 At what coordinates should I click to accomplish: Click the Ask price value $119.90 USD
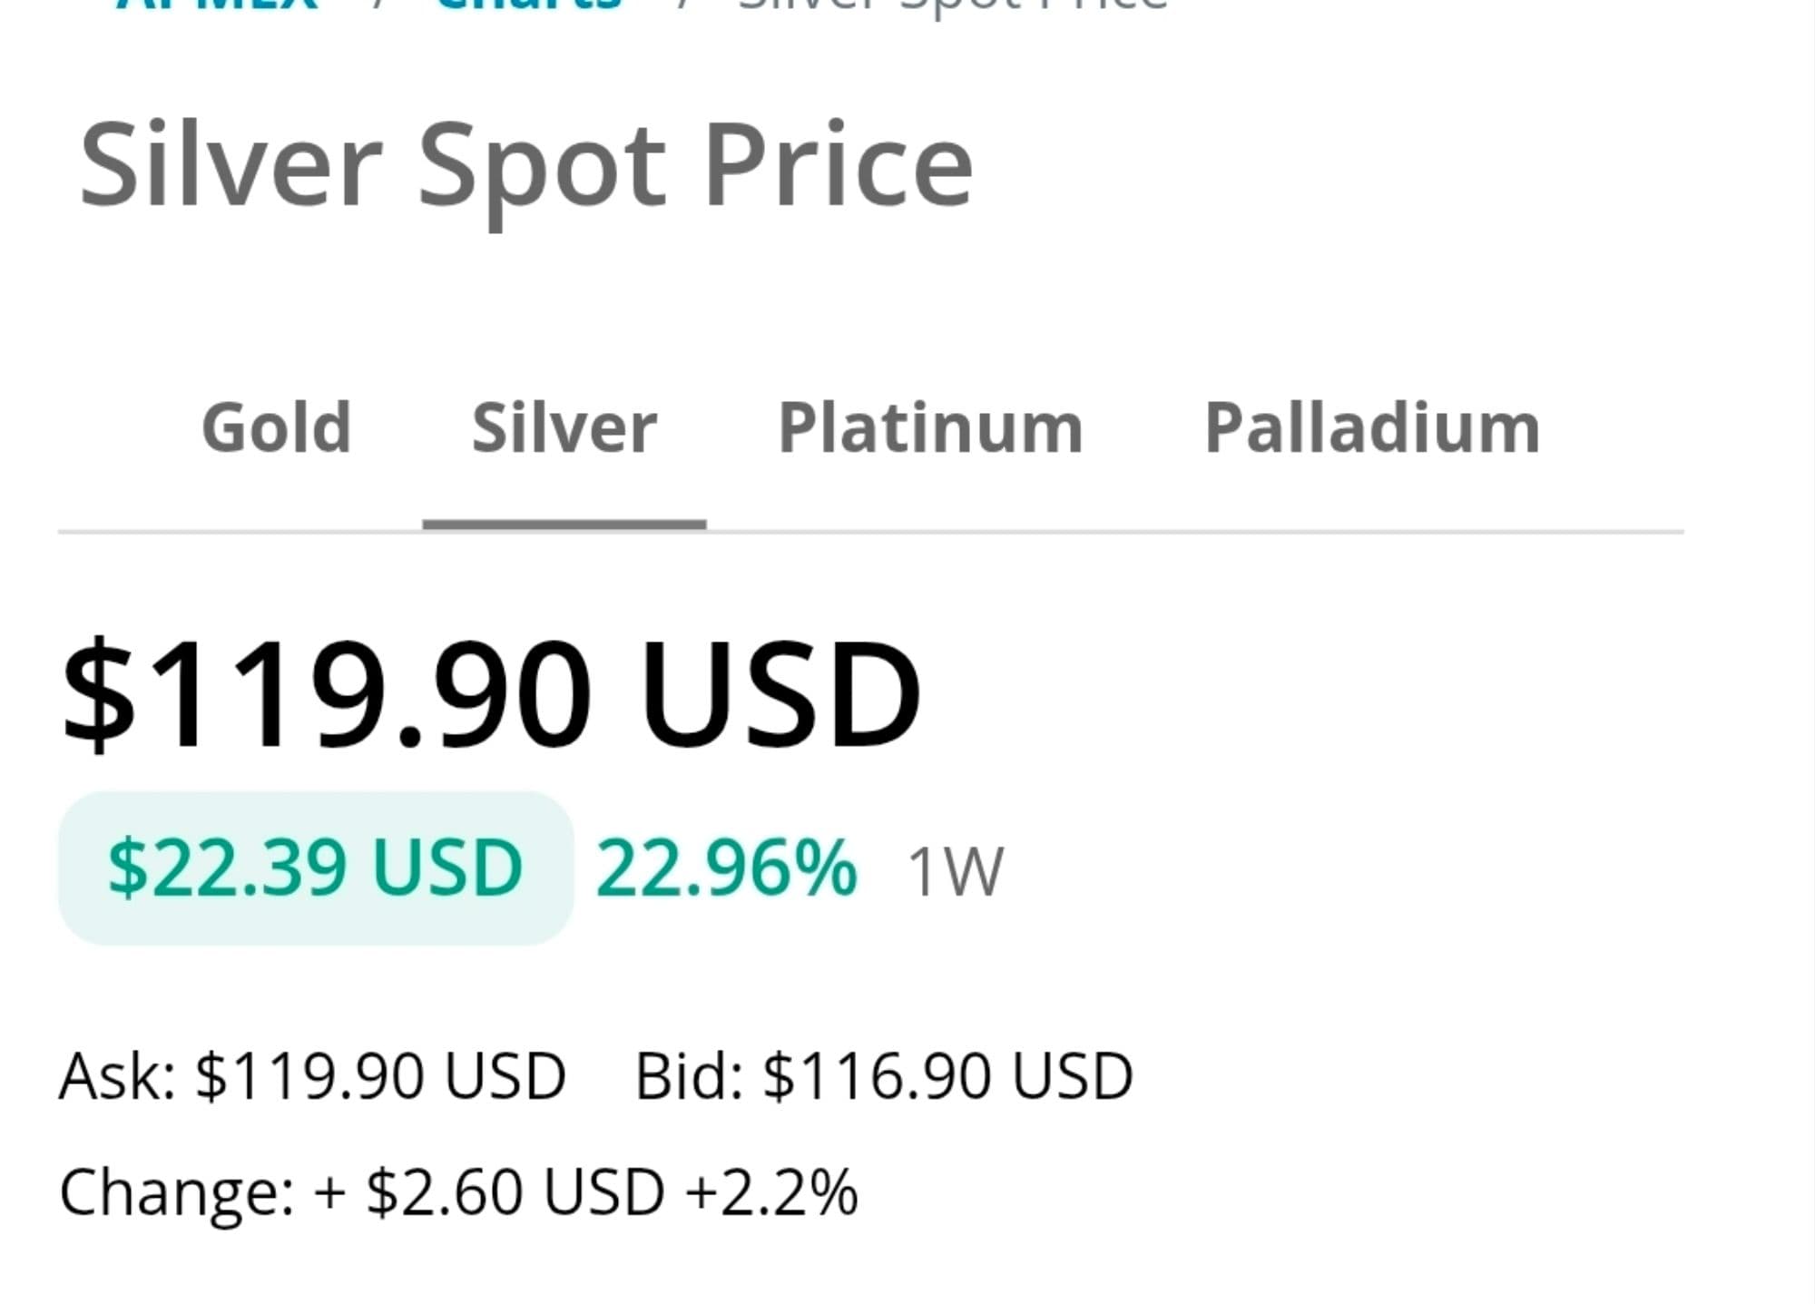click(x=380, y=1076)
